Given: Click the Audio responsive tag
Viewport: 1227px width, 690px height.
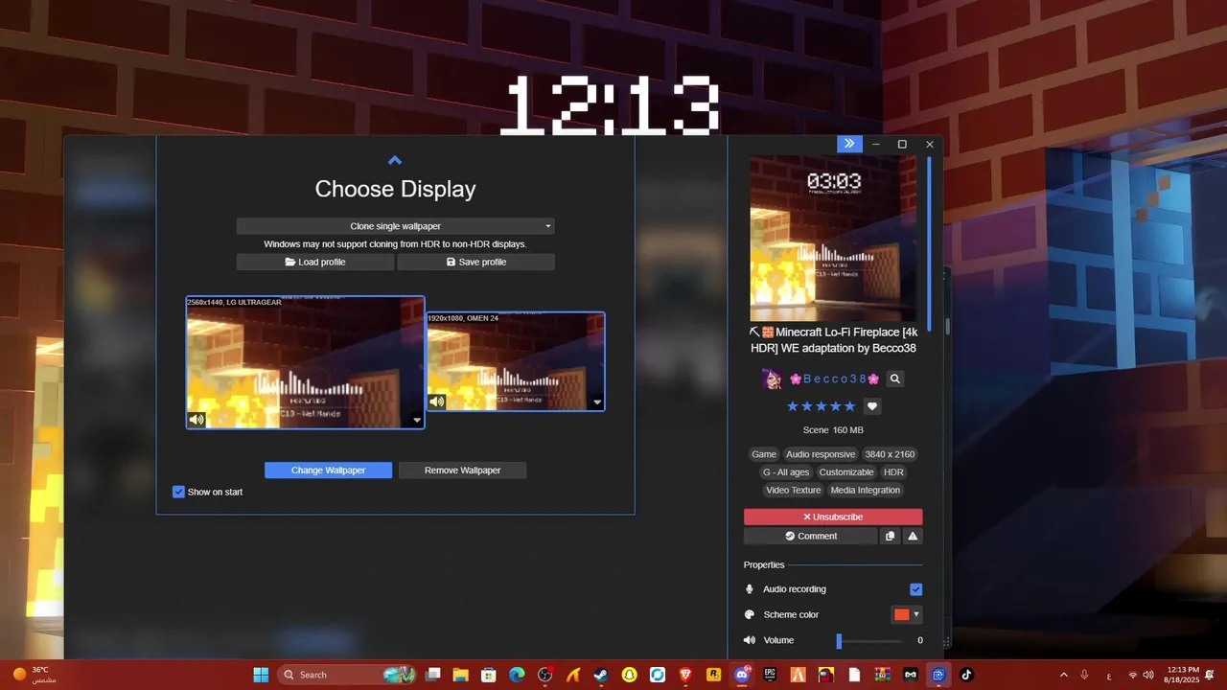Looking at the screenshot, I should coord(820,454).
